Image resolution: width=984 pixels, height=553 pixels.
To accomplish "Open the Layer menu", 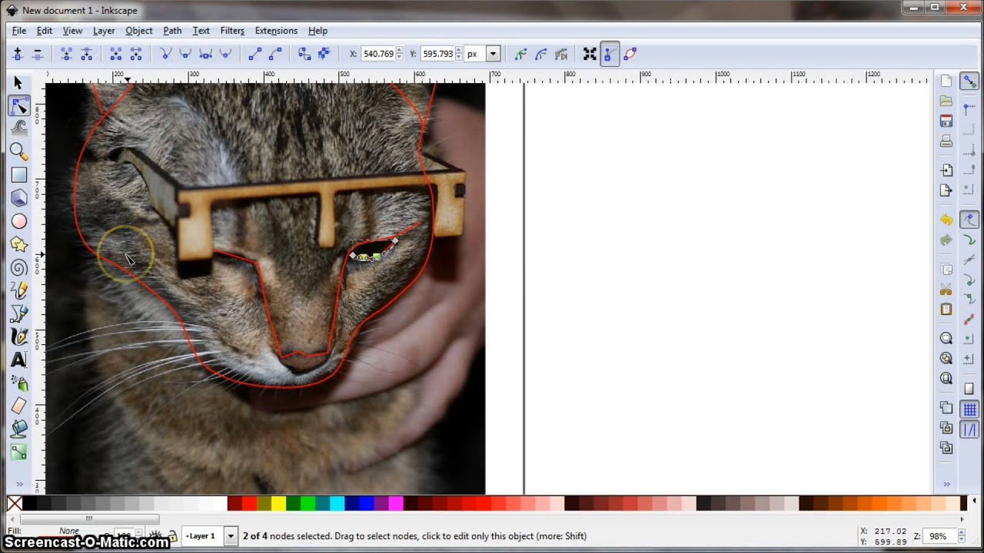I will [x=104, y=31].
